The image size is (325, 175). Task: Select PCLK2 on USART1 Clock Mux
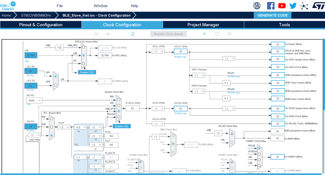[259, 148]
